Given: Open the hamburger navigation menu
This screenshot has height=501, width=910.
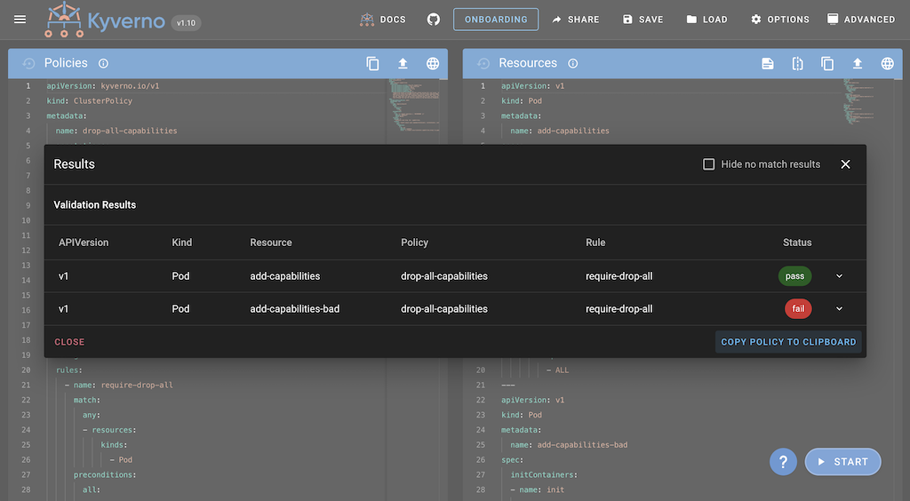Looking at the screenshot, I should (x=20, y=20).
